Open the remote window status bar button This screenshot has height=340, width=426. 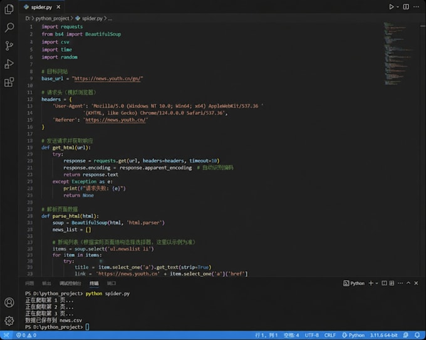(6, 336)
